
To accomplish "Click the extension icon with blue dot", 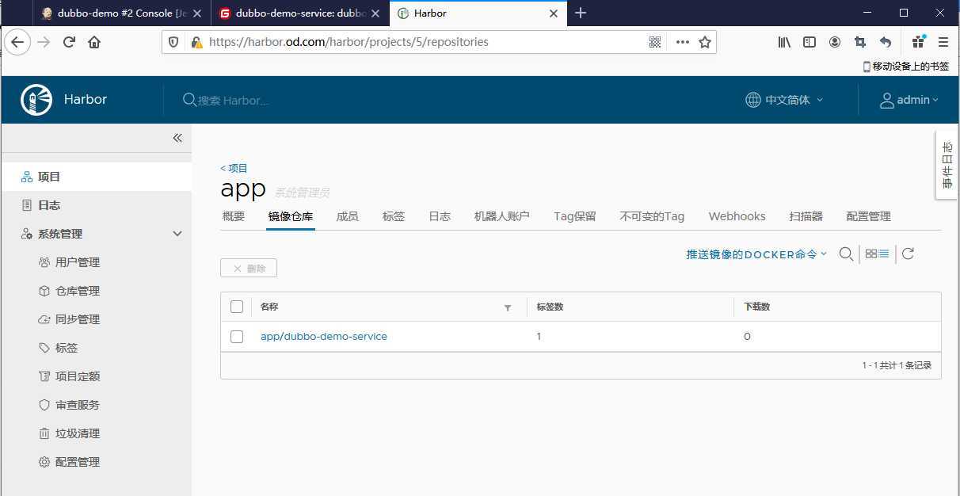I will click(x=919, y=41).
